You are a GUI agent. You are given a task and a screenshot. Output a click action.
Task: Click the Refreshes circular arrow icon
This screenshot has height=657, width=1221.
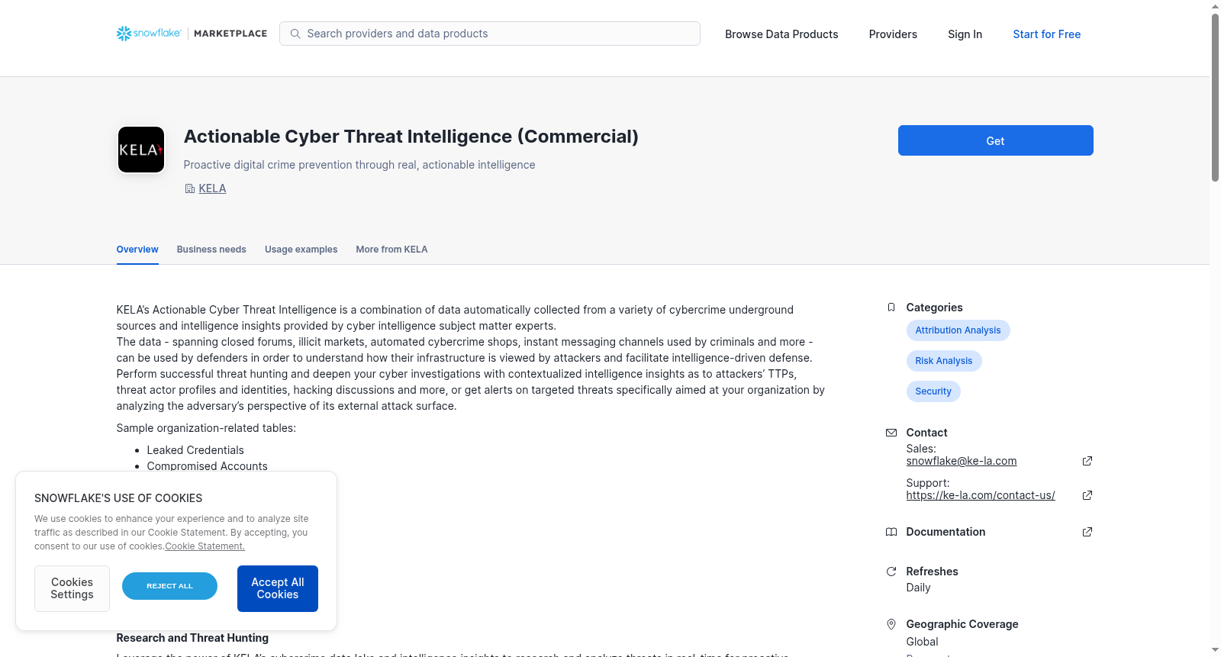pyautogui.click(x=891, y=572)
